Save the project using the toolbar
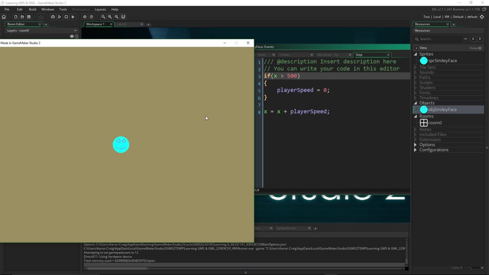The height and width of the screenshot is (275, 489). [29, 17]
